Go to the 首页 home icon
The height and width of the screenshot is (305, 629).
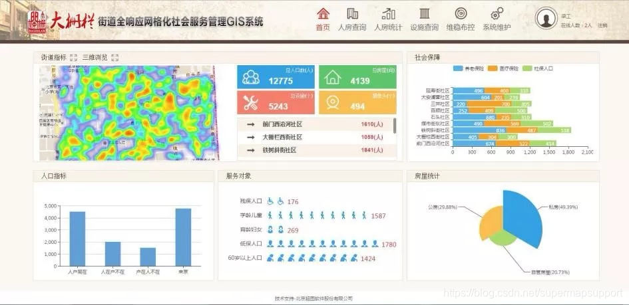pyautogui.click(x=323, y=13)
